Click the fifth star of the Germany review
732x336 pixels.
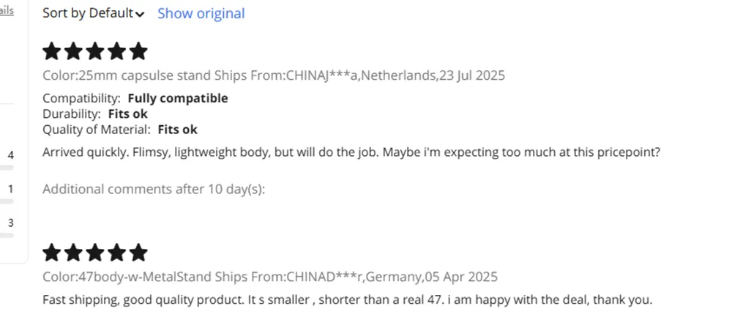138,253
